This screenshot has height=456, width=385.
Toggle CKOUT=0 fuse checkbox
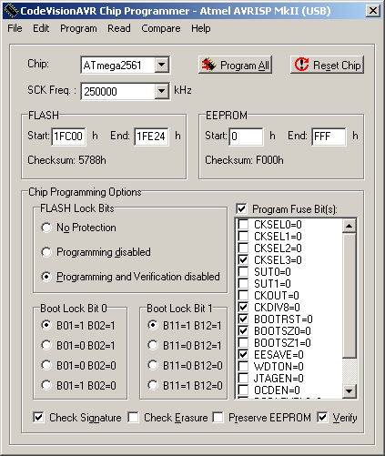coord(243,295)
